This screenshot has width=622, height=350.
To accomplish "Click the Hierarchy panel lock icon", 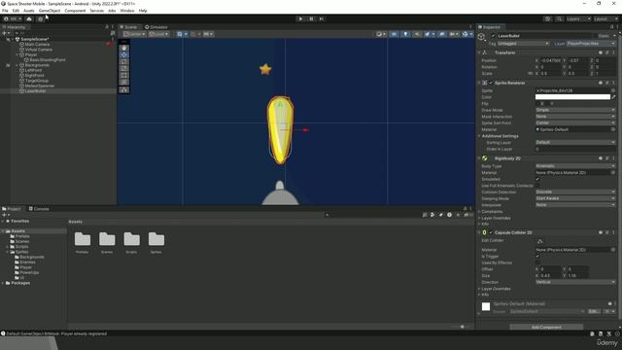I will 107,27.
